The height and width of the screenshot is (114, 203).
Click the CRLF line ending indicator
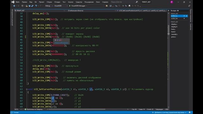coord(167,109)
